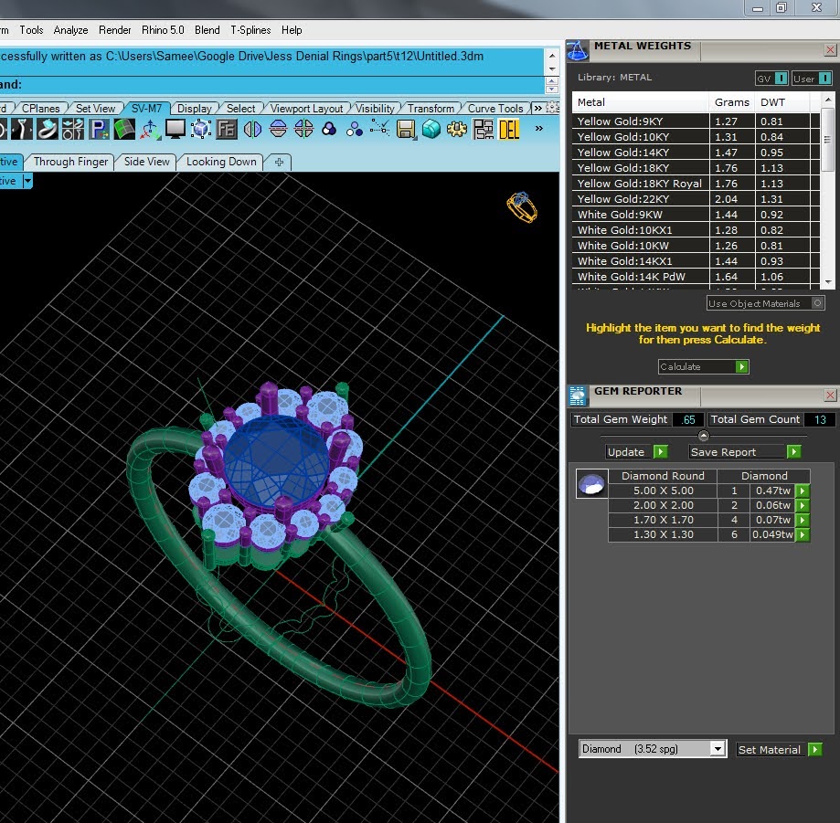Select the White Gold:14K PdW row
The width and height of the screenshot is (840, 823).
pos(696,277)
